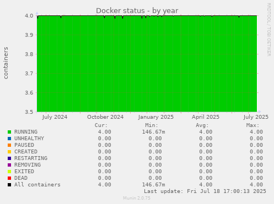Click the black All containers swatch
Viewport: 274px width, 204px height.
pyautogui.click(x=9, y=185)
